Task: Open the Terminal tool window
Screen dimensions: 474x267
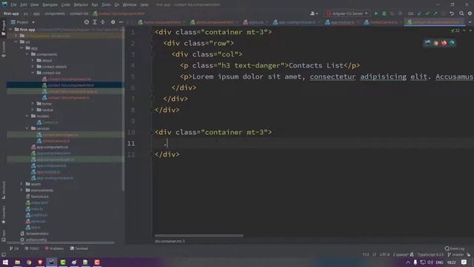Action: (79, 248)
